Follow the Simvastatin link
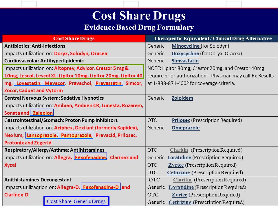 pos(185,61)
